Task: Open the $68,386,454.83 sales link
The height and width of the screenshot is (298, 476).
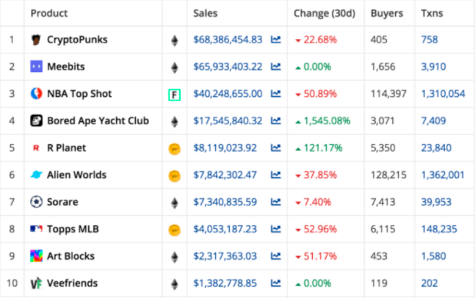Action: coord(227,39)
